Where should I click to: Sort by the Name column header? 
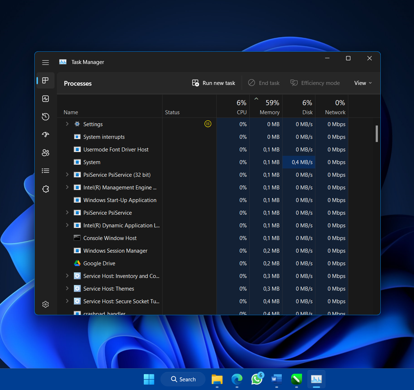pos(109,106)
